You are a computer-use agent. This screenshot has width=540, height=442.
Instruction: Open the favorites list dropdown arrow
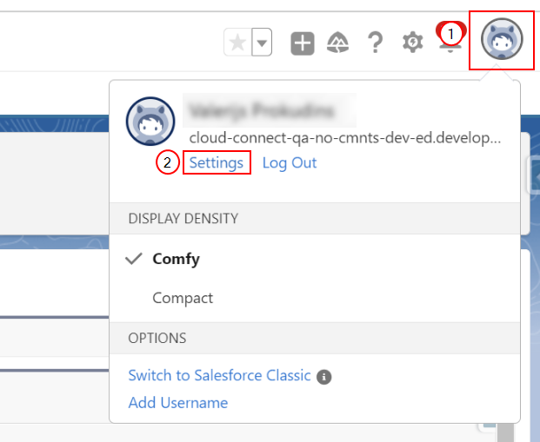[262, 43]
